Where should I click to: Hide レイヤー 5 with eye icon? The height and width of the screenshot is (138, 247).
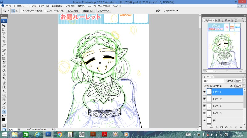(204, 113)
